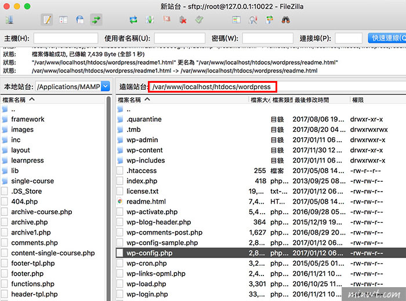Select local lib folder
The width and height of the screenshot is (406, 301).
pyautogui.click(x=14, y=171)
